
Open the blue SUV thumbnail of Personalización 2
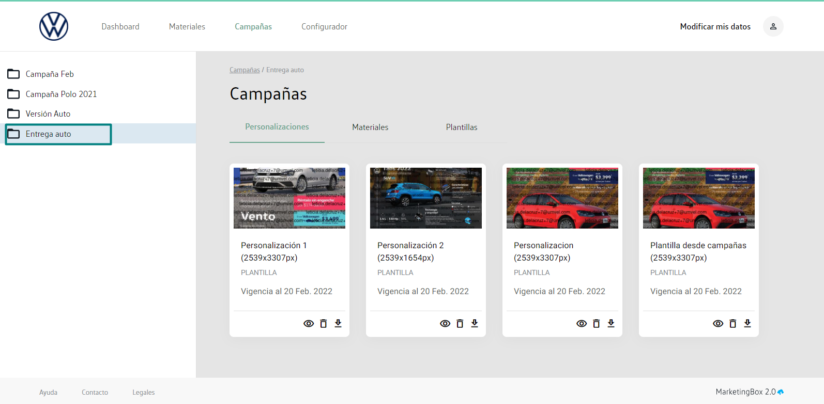[x=426, y=198]
